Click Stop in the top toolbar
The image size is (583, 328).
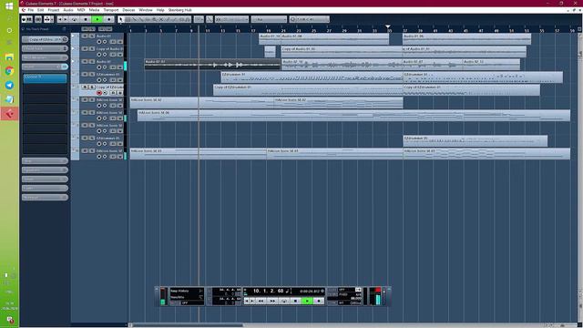(86, 19)
